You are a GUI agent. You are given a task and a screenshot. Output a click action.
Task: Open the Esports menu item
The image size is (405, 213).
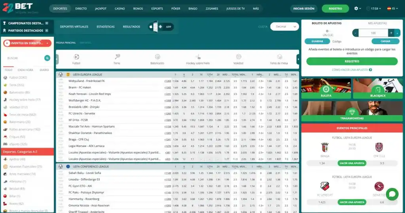[x=157, y=9]
